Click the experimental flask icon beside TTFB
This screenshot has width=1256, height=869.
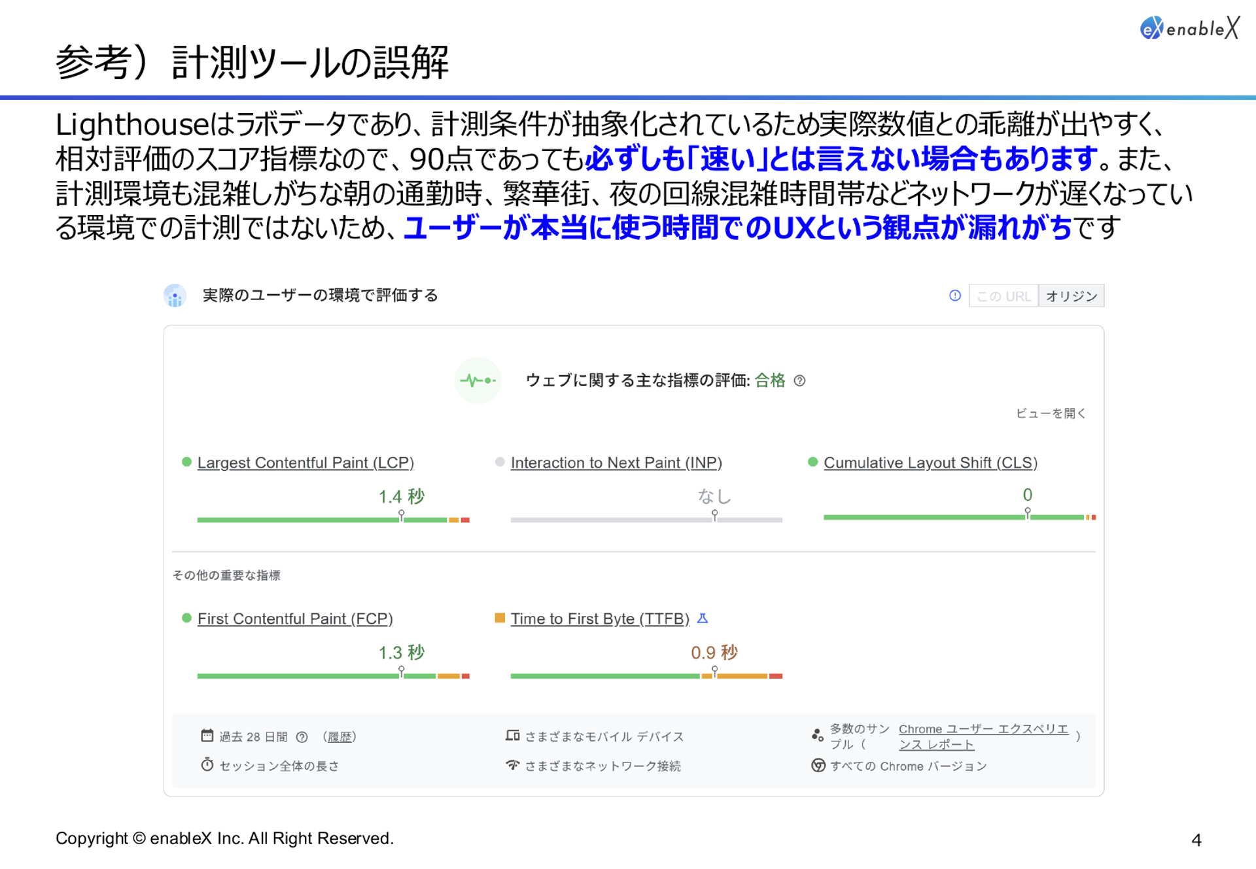pyautogui.click(x=703, y=618)
